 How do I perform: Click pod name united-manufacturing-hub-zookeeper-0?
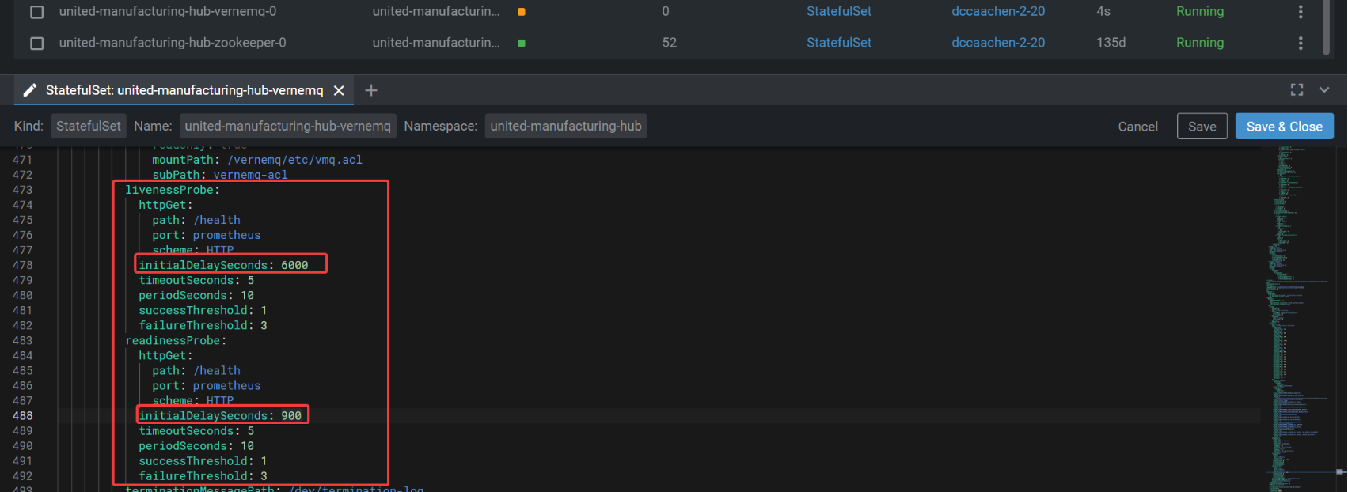click(173, 43)
